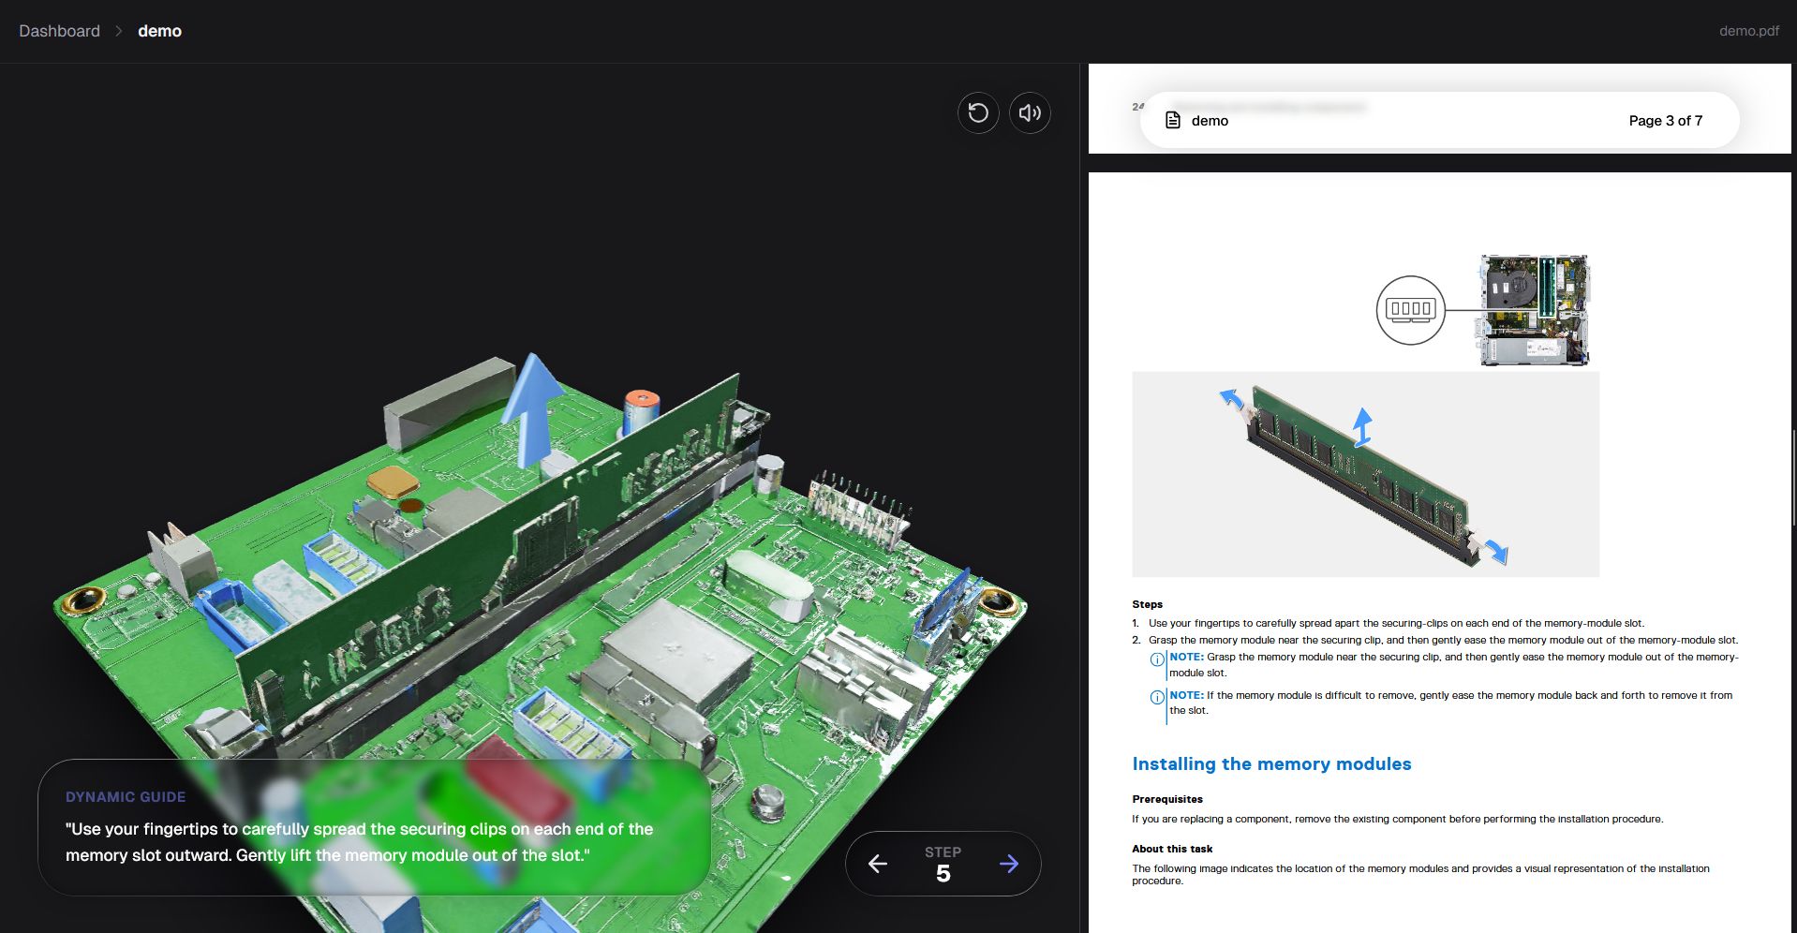Image resolution: width=1797 pixels, height=933 pixels.
Task: Open Dashboard from the breadcrumb
Action: click(58, 30)
